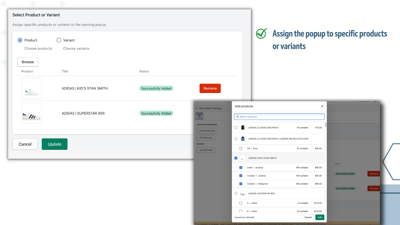400x225 pixels.
Task: Open the KID'S STAN SMITH thumbnail in the product table
Action: (x=31, y=88)
